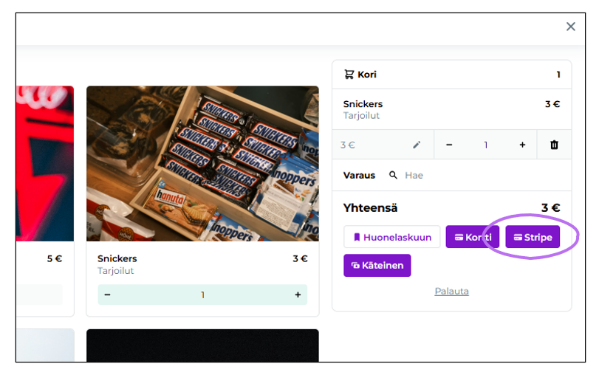The width and height of the screenshot is (599, 375).
Task: Click the quantity value 1 in cart row
Action: tap(485, 145)
